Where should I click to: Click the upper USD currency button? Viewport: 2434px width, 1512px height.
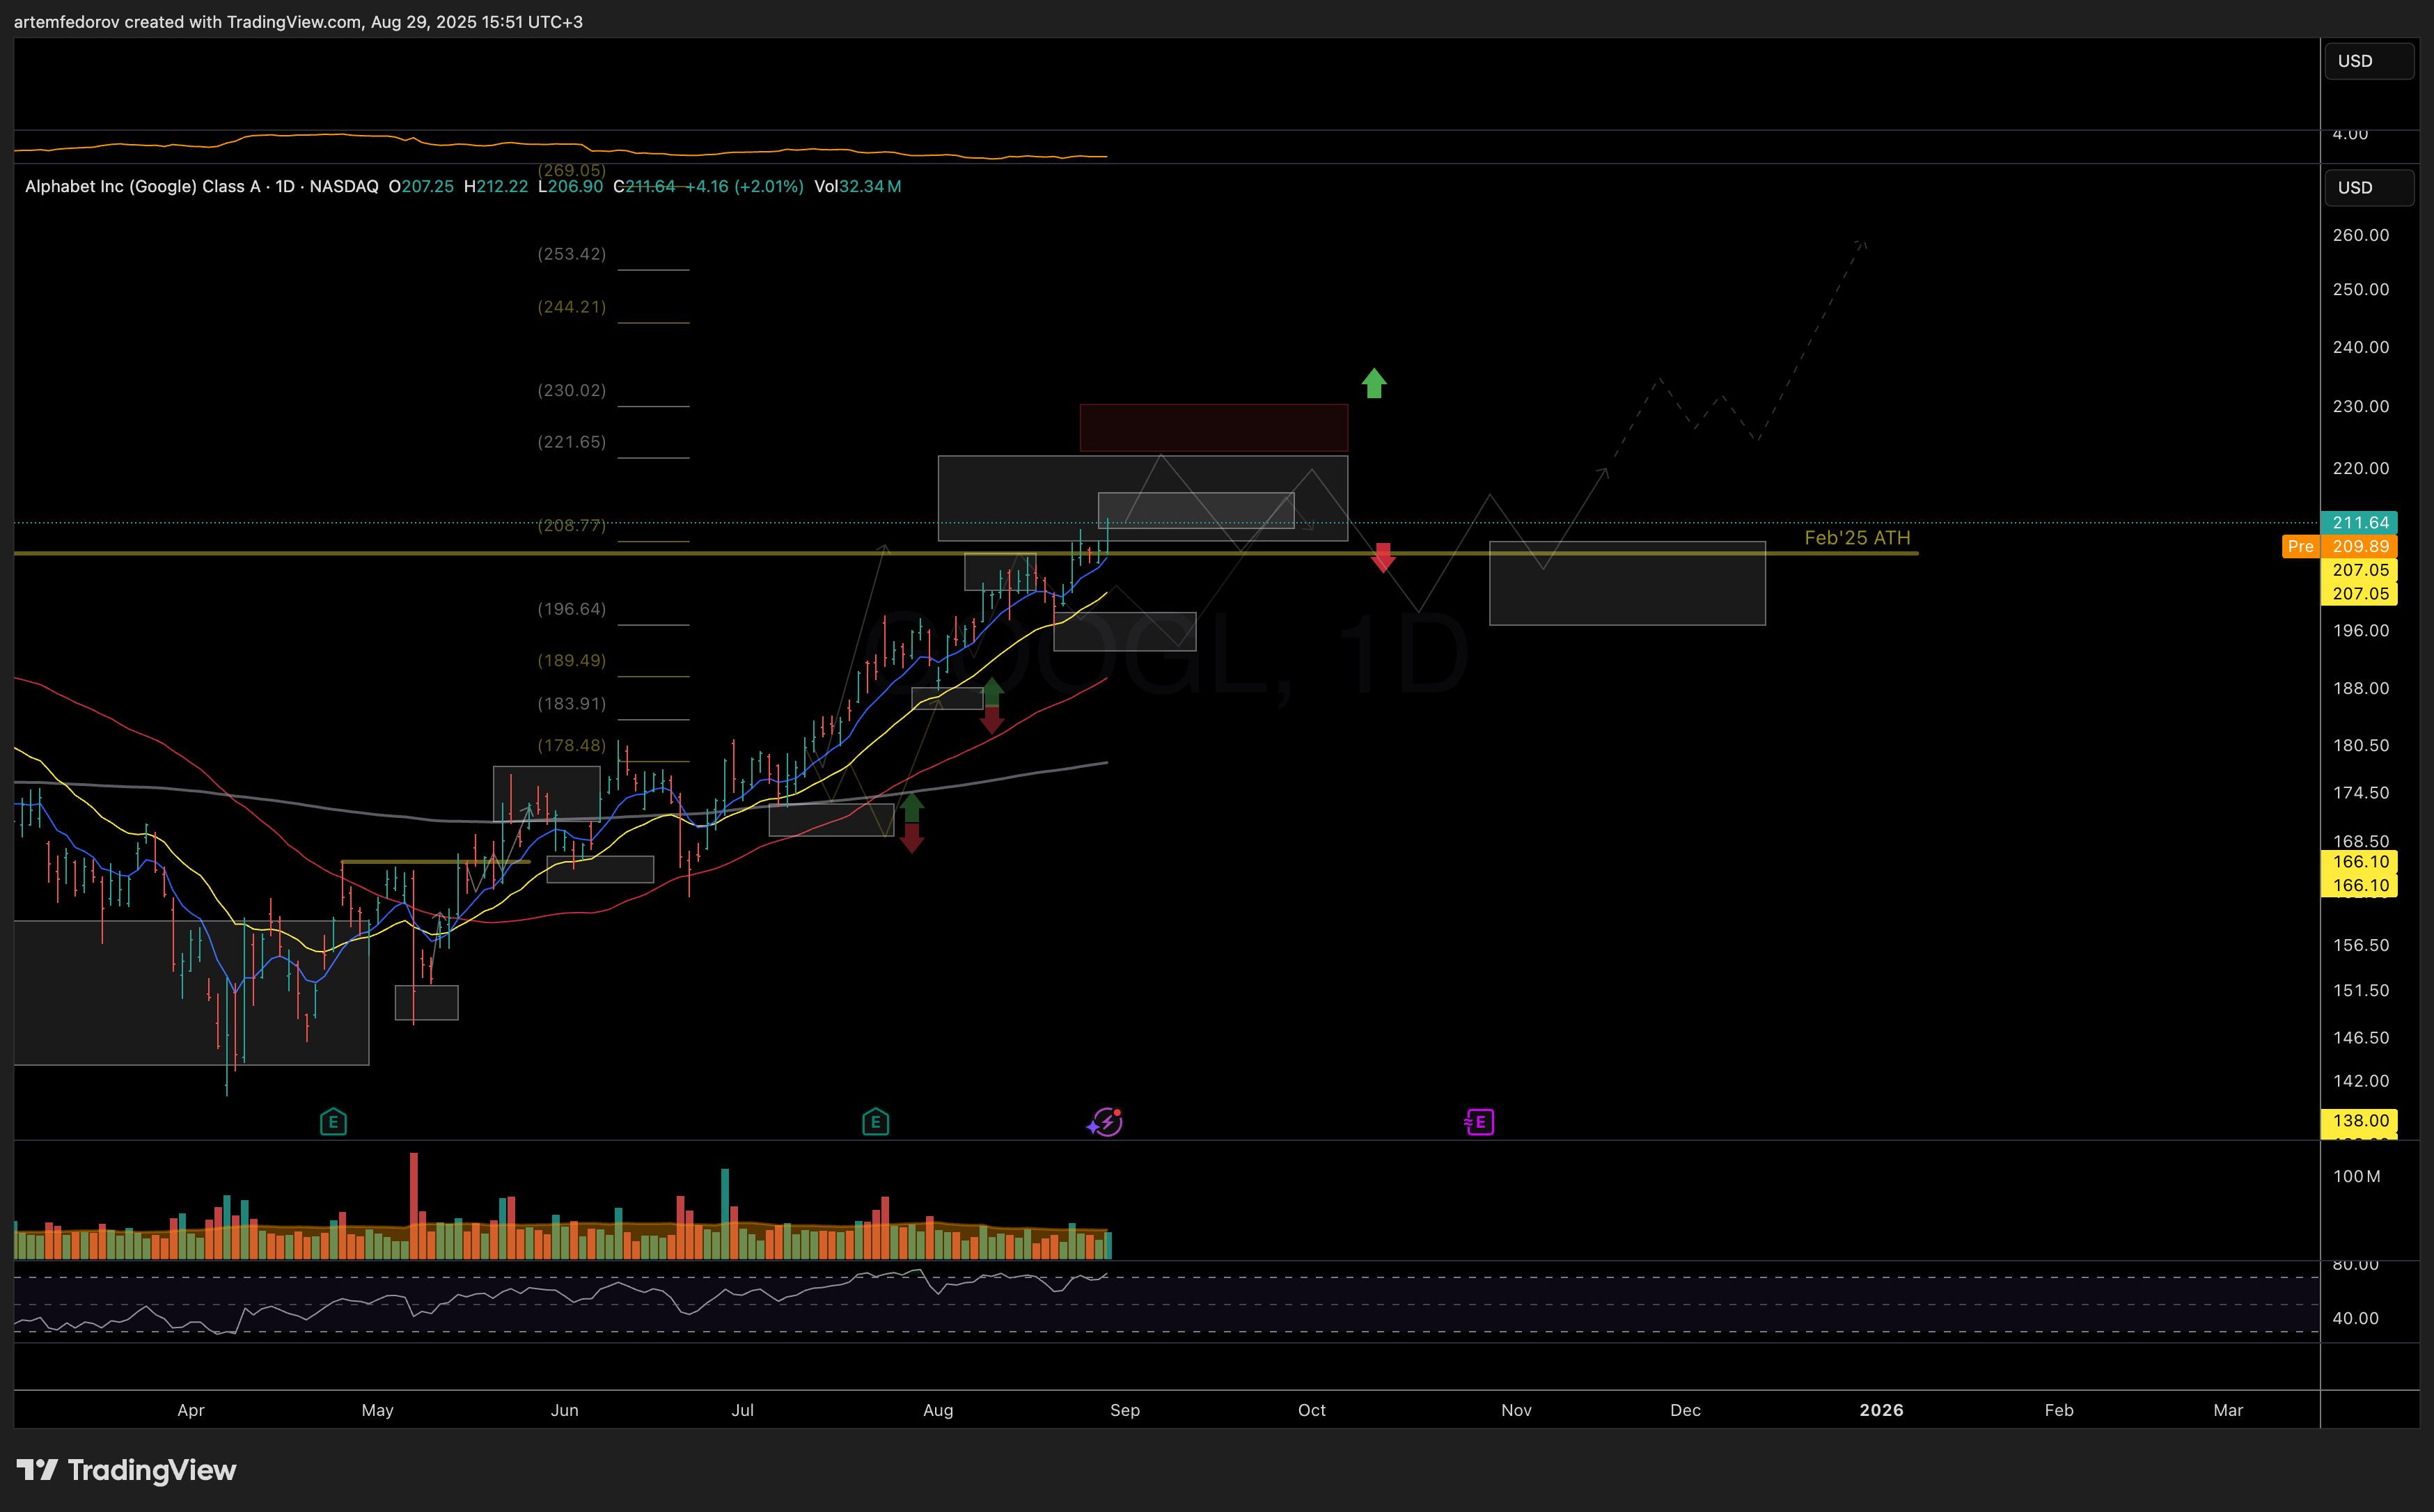tap(2368, 61)
